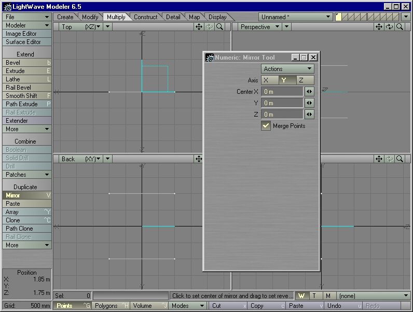Click the bottom-right viewport zoom magnifier icon

(400, 159)
